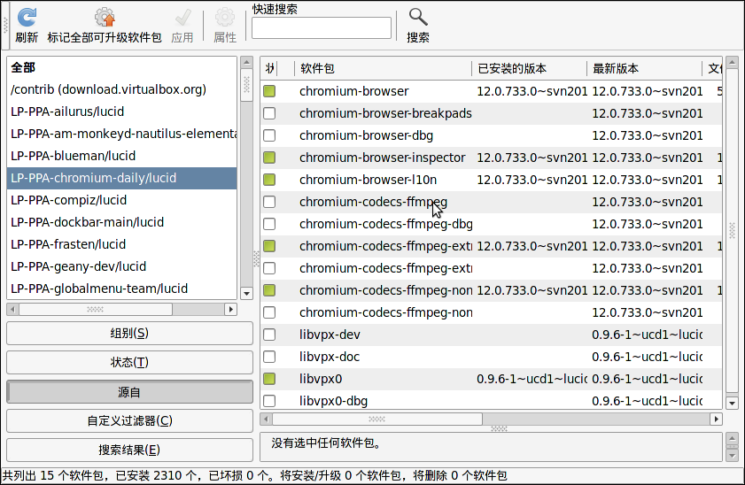
Task: Toggle status box for libvpx0-dbg
Action: point(269,401)
